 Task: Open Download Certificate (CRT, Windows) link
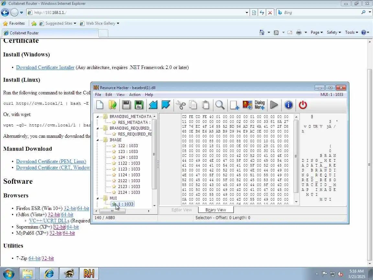click(x=53, y=168)
